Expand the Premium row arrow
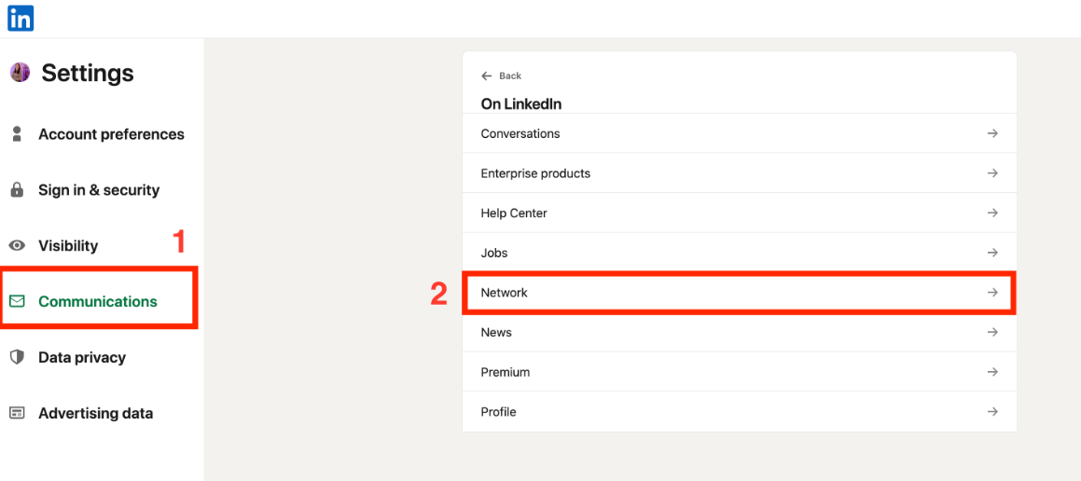1081x481 pixels. click(x=992, y=371)
